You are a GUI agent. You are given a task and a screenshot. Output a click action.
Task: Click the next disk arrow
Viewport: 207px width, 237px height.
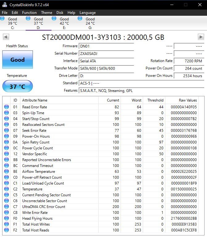201,37
